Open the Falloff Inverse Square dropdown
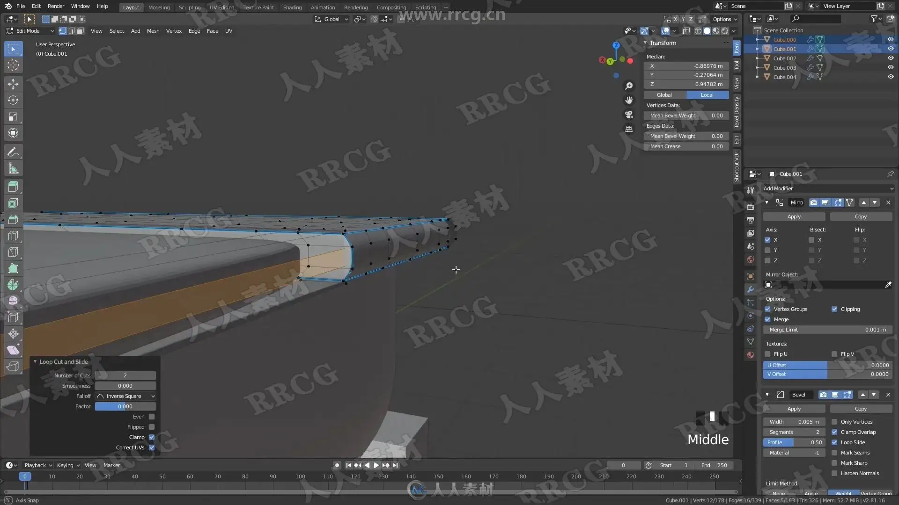899x505 pixels. pos(125,396)
